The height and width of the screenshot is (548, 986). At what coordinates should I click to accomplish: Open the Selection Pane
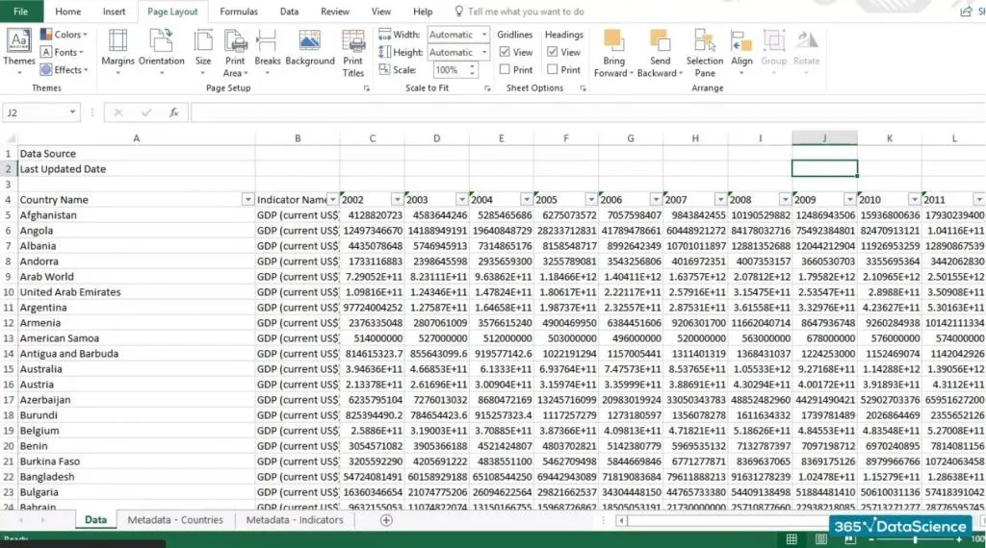[705, 43]
